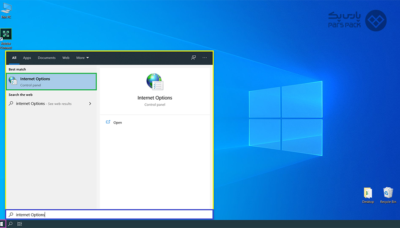Select the Recycle Bin desktop icon
The width and height of the screenshot is (400, 228).
point(388,195)
